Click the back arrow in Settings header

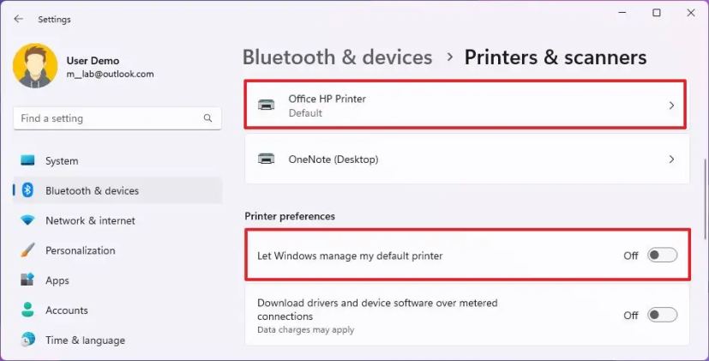[19, 19]
